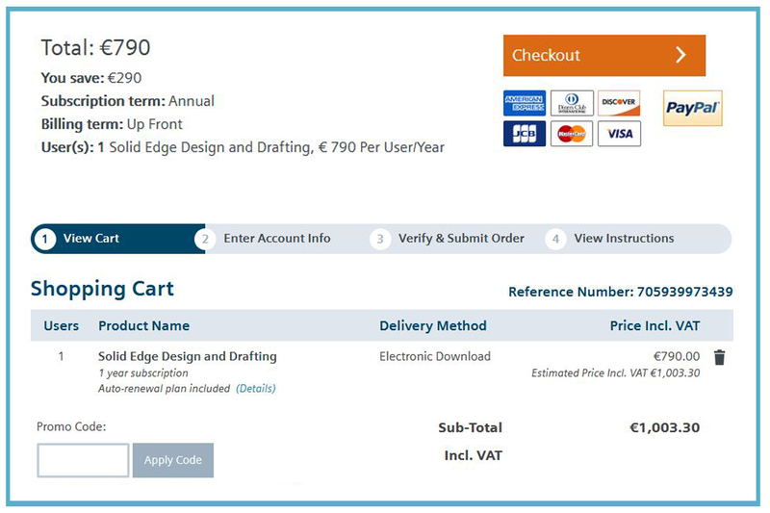Delete Solid Edge item with trash icon
The height and width of the screenshot is (513, 770).
pyautogui.click(x=719, y=357)
